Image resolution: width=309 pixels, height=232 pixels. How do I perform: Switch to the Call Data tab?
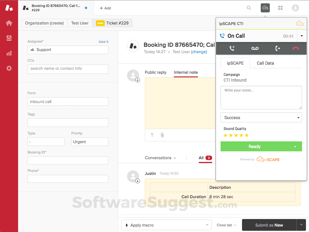click(x=265, y=63)
